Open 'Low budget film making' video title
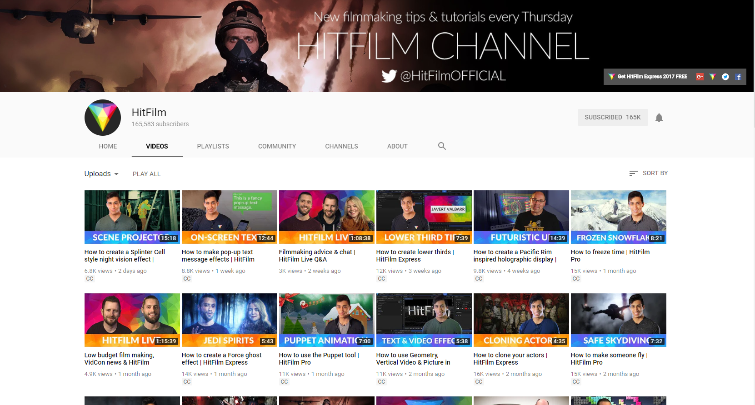Screen dimensions: 755x405 [x=120, y=359]
